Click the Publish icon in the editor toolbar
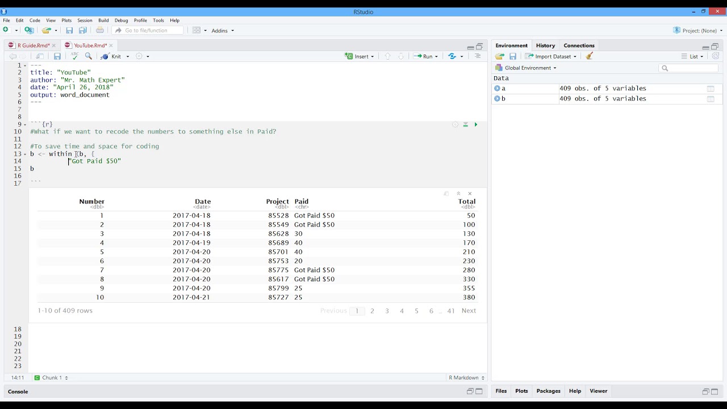Viewport: 727px width, 409px height. coord(452,56)
